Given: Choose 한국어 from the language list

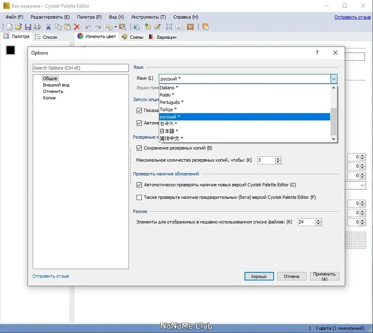Looking at the screenshot, I should (x=244, y=124).
